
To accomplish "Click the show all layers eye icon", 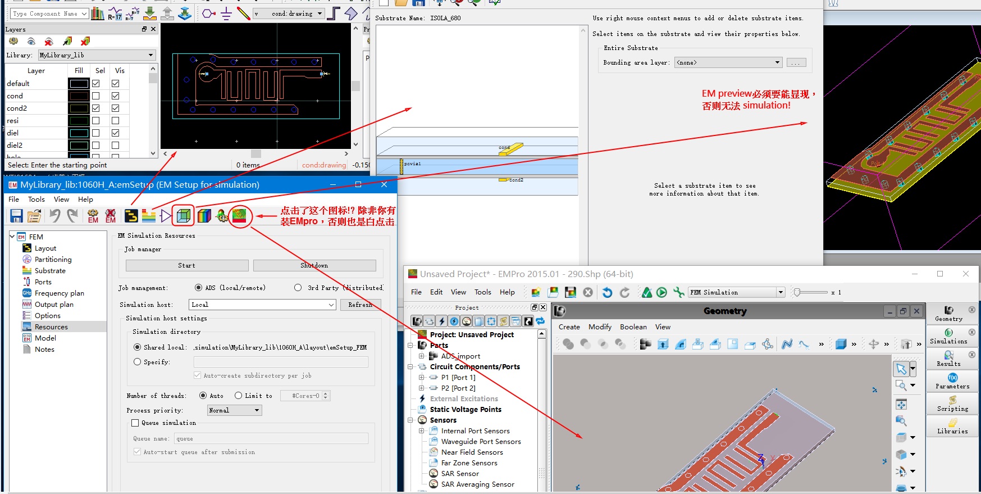I will [x=31, y=41].
